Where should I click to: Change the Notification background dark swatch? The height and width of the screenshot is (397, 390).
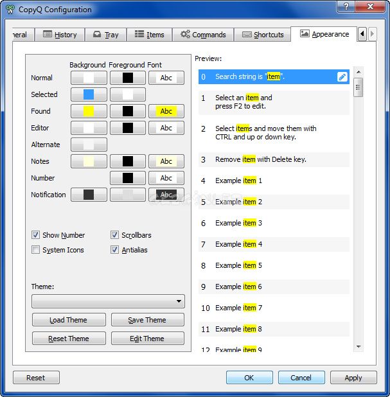point(89,195)
